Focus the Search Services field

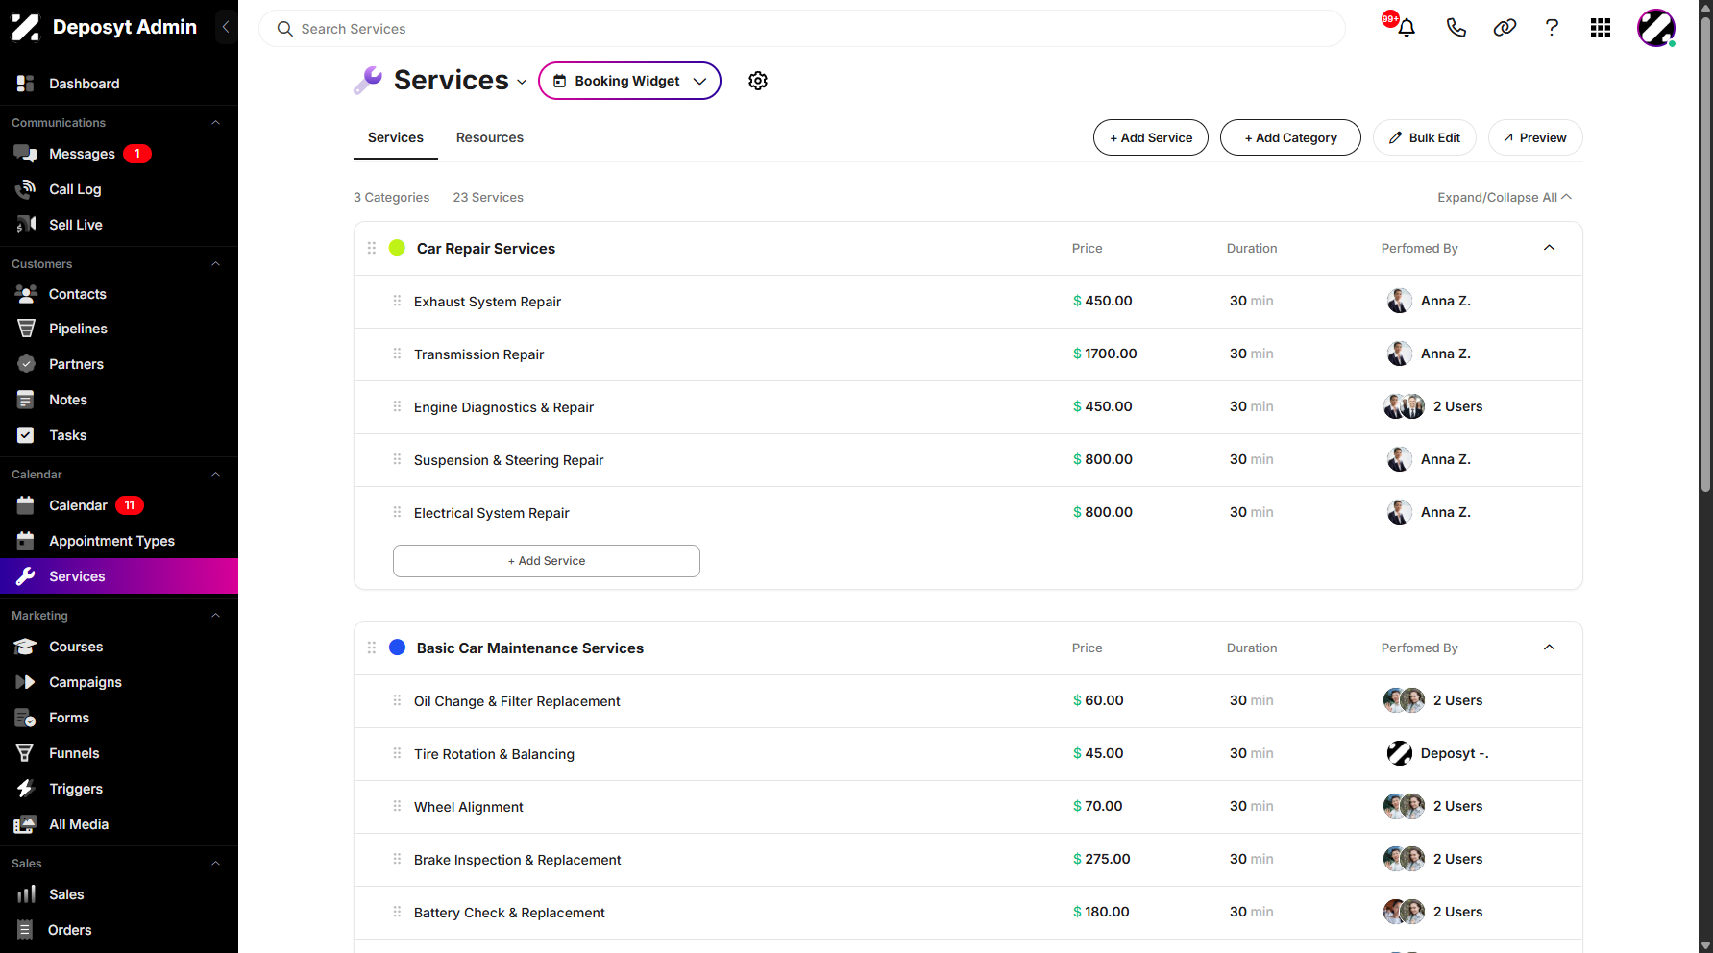click(802, 29)
